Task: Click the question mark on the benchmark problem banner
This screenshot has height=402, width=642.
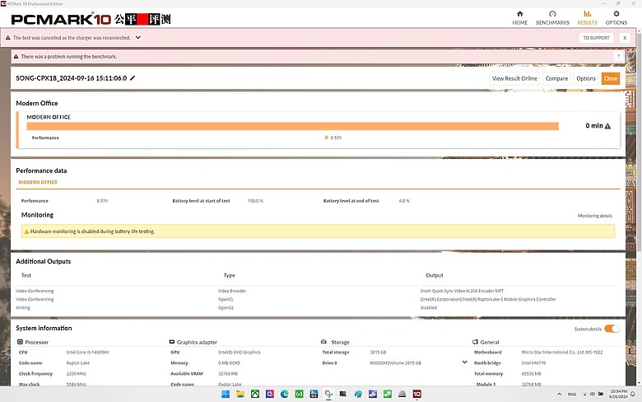Action: (618, 57)
